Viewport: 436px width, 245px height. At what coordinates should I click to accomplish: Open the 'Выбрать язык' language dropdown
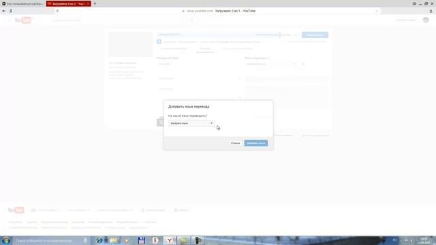pos(191,123)
